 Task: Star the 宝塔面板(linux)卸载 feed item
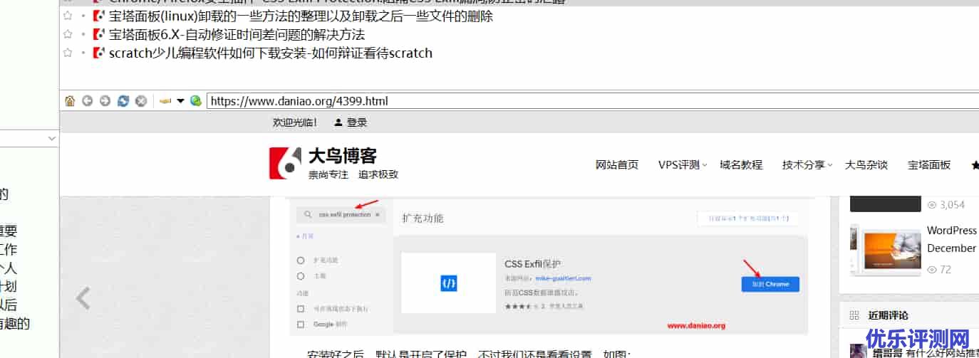coord(68,16)
